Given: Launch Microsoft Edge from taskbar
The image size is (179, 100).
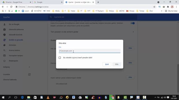Looking at the screenshot, I should (x=22, y=97).
